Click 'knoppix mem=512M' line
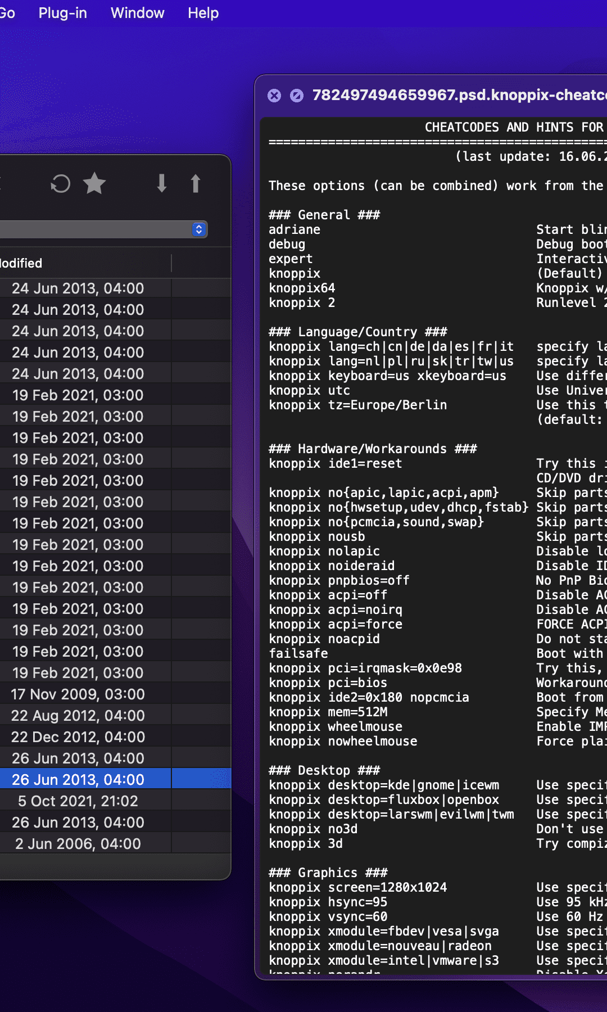 (328, 712)
